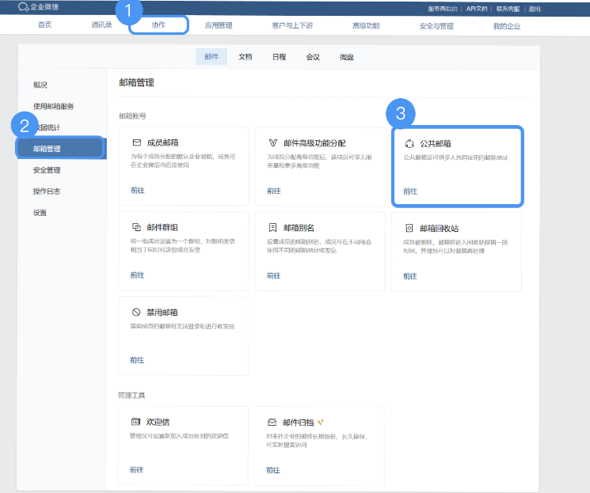
Task: Open the 高级功能 navigation tab
Action: pos(366,25)
